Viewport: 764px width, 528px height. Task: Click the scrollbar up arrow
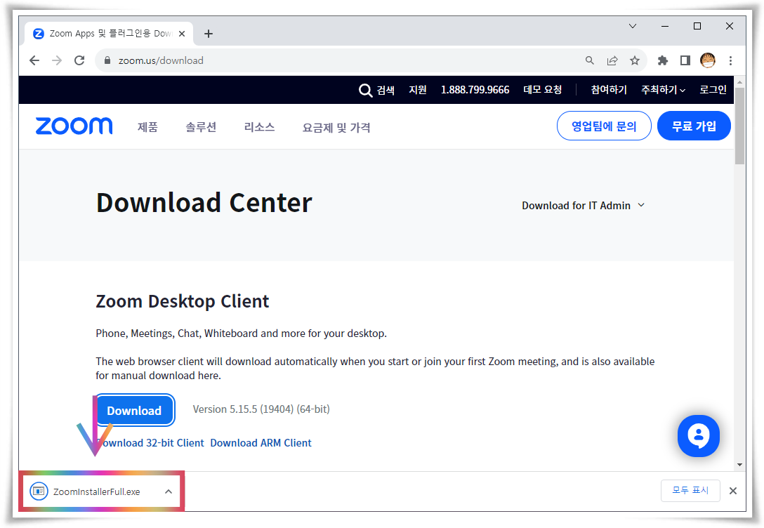(739, 81)
